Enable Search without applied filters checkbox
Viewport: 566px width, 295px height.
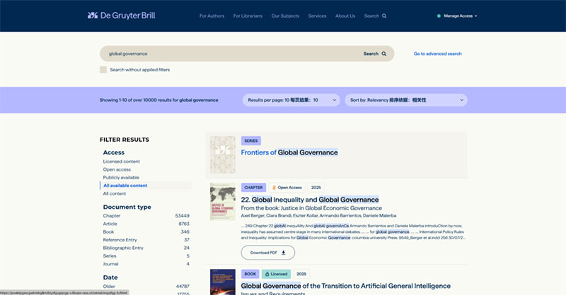[x=103, y=70]
